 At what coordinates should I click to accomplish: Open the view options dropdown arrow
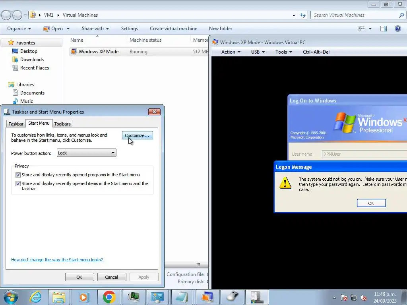[x=370, y=29]
